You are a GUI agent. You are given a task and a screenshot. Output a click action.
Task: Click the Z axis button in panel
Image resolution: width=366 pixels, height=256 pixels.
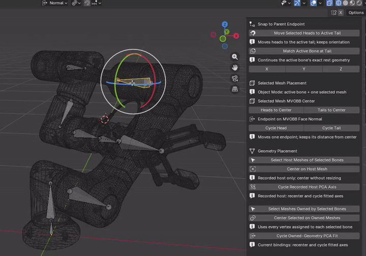pos(341,69)
